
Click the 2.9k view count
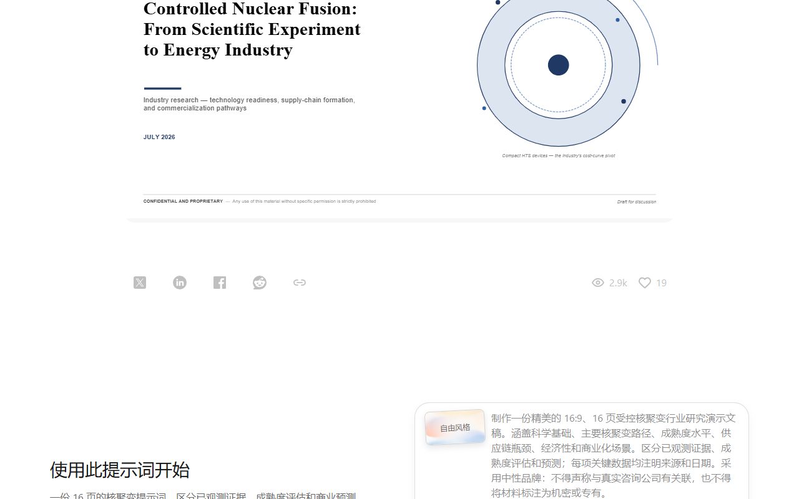coord(618,283)
